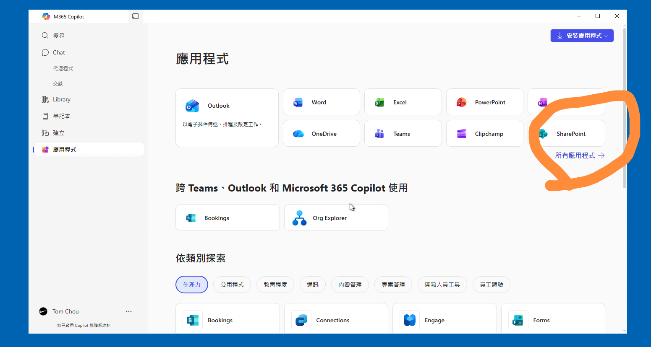
Task: Click the Chat bubble icon
Action: point(45,52)
